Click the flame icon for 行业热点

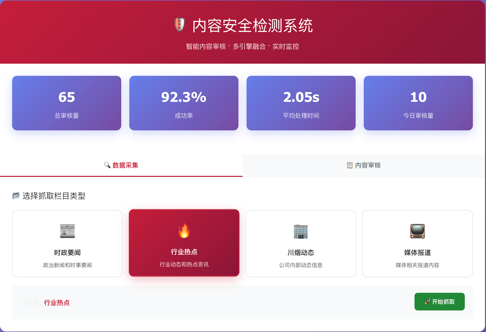tap(184, 230)
